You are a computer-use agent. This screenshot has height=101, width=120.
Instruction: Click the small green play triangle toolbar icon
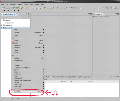pyautogui.click(x=69, y=8)
